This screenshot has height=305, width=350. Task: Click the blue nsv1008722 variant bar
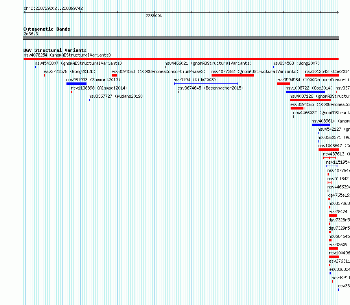(305, 92)
